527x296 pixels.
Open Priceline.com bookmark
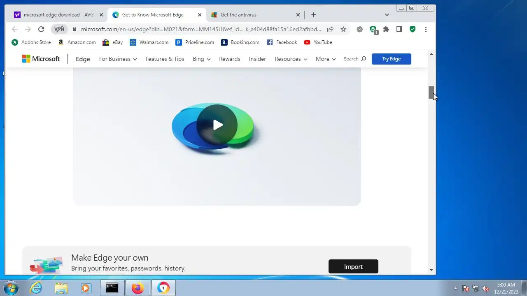pos(195,42)
